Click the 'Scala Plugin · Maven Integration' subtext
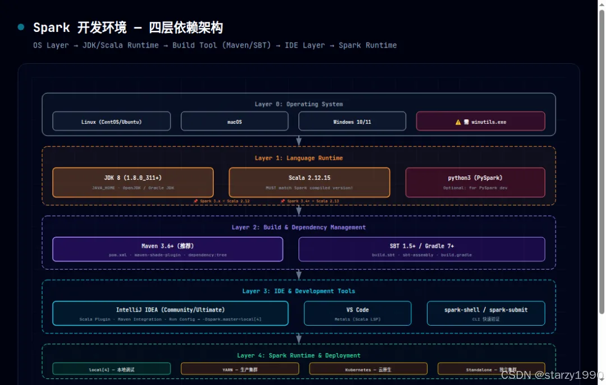606x385 pixels. (171, 319)
